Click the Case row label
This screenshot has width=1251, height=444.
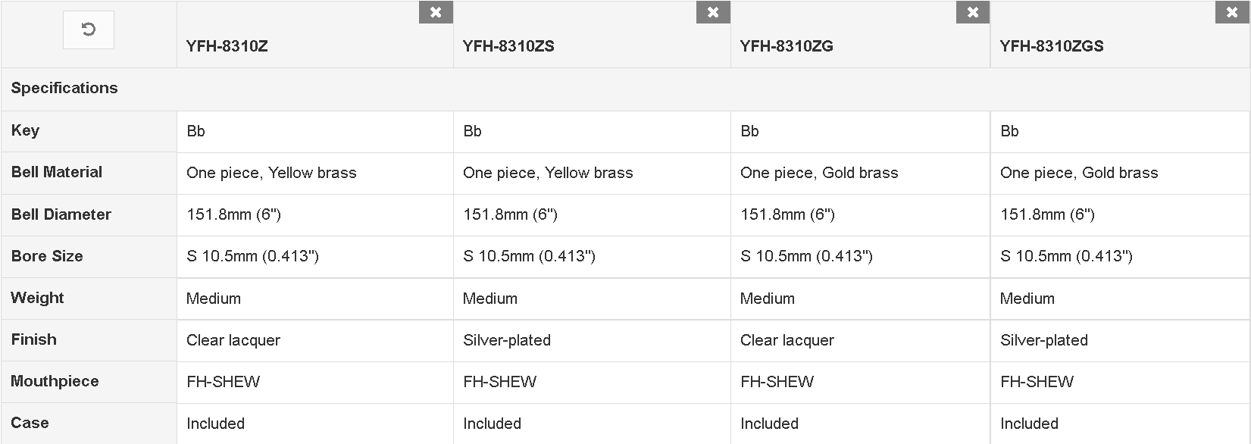tap(30, 423)
